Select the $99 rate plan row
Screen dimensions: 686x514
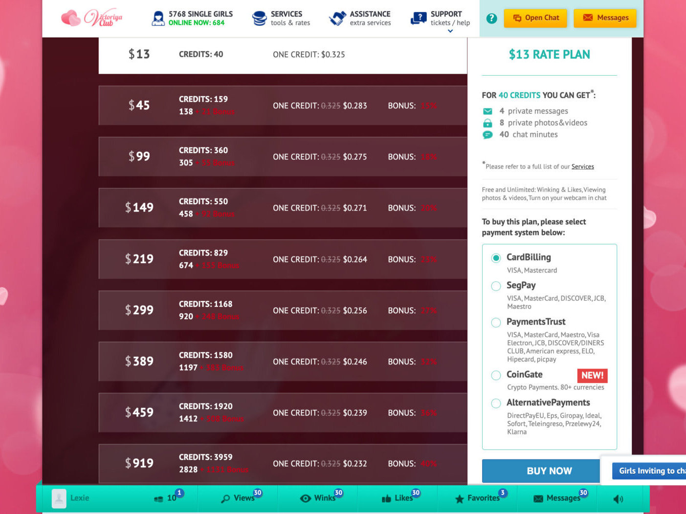click(283, 157)
